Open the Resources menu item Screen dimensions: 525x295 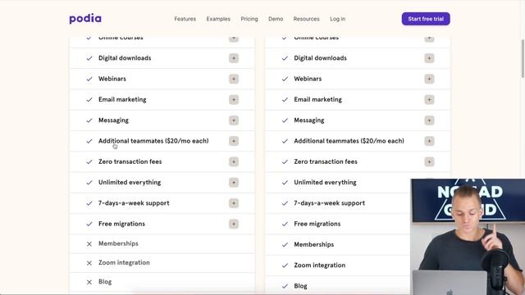306,19
